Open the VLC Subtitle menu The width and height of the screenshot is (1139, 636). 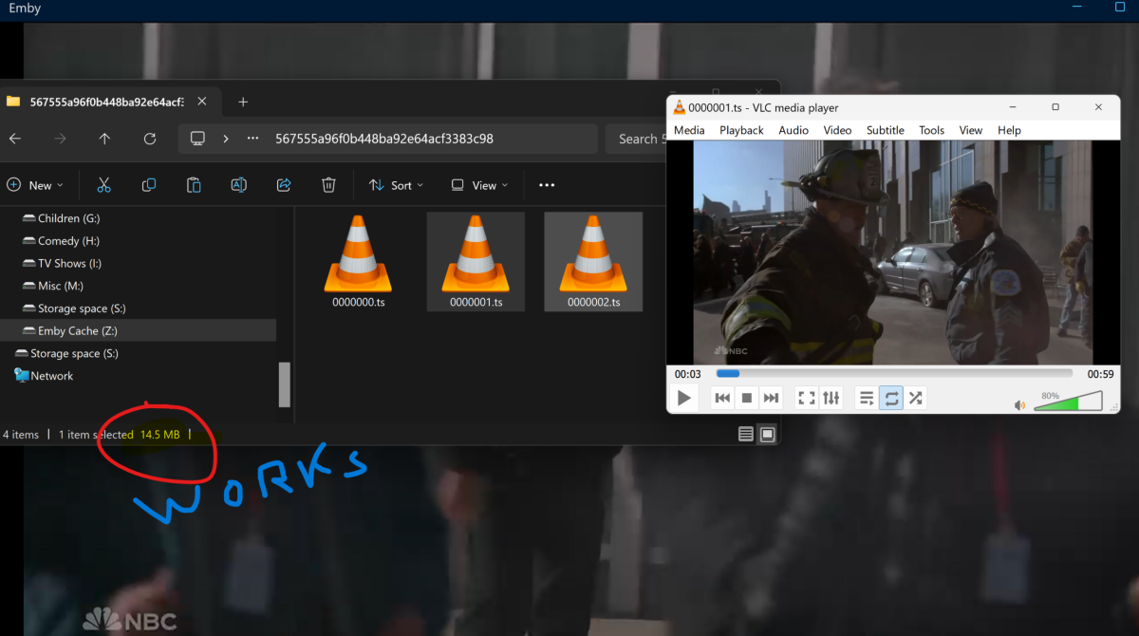coord(885,130)
